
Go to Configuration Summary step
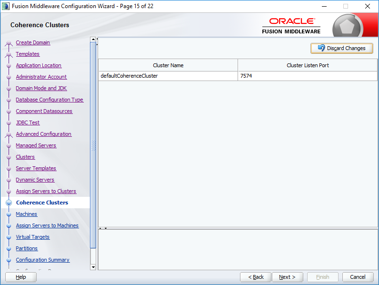[x=42, y=260]
